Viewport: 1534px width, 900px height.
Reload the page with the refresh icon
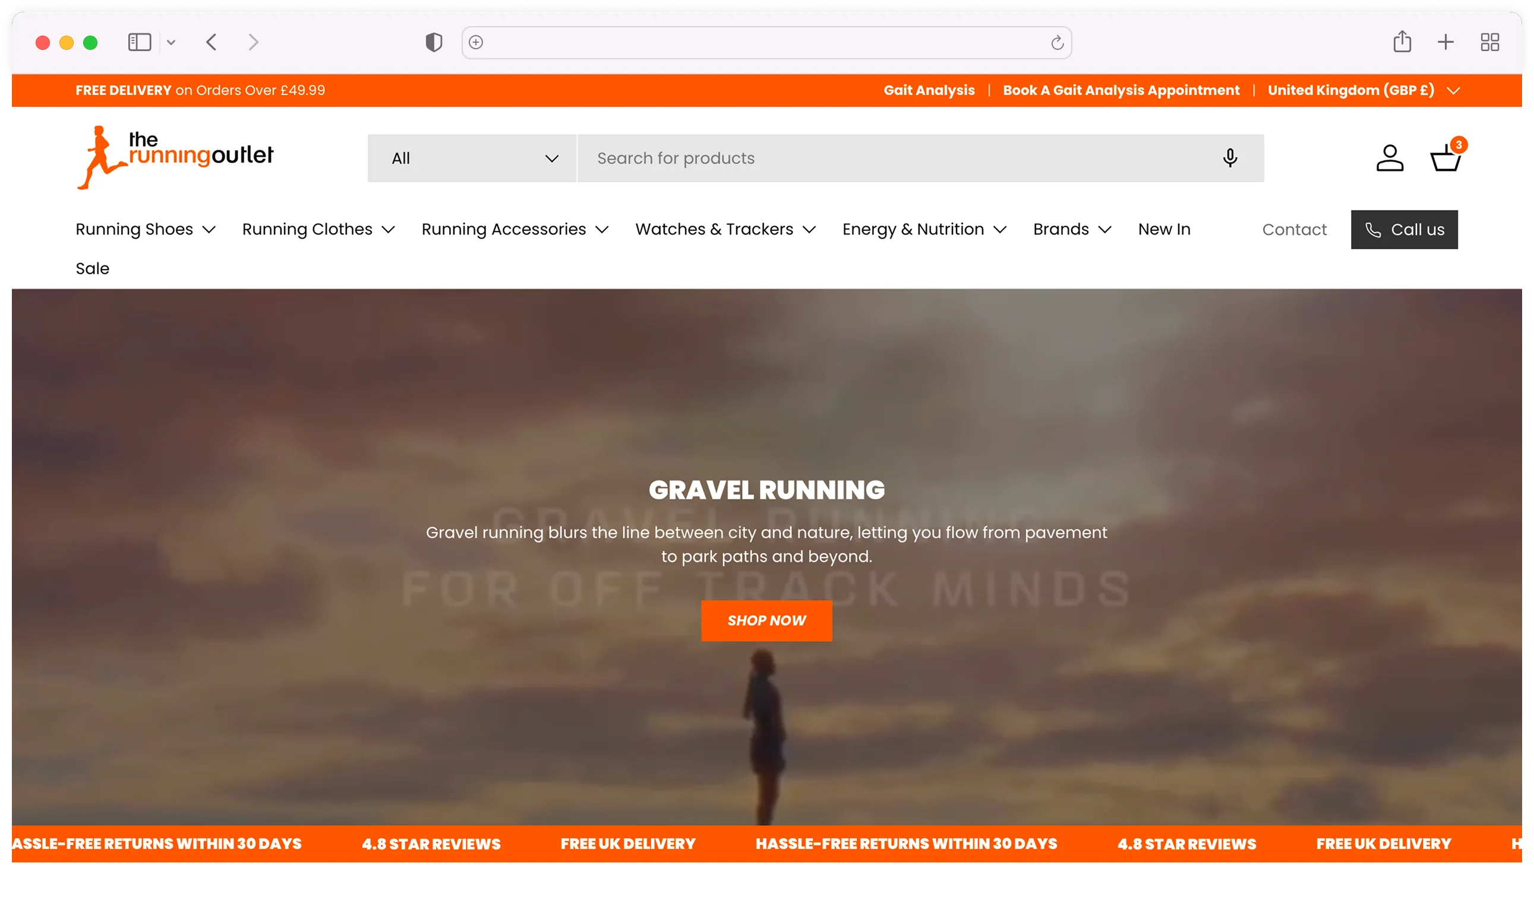coord(1058,42)
